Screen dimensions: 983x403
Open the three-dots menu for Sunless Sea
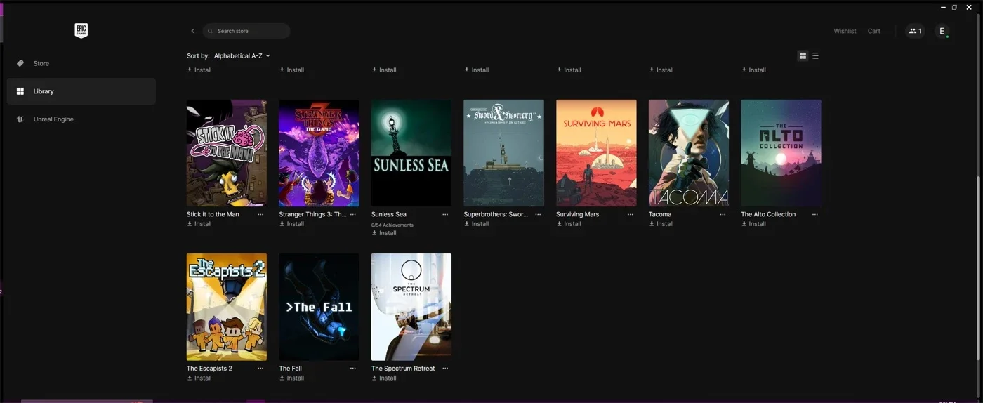click(x=445, y=214)
